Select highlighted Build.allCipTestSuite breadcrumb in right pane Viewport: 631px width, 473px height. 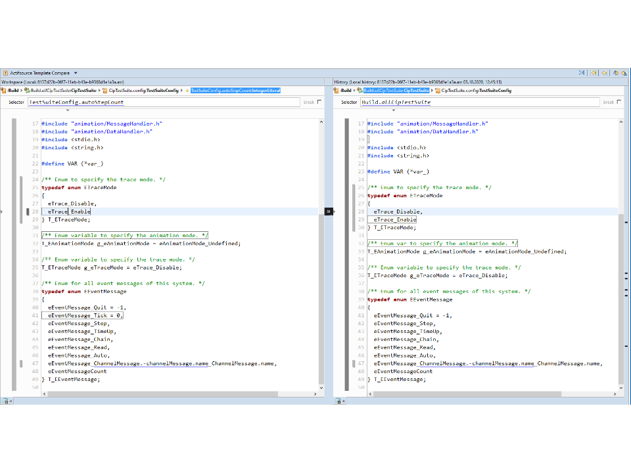(396, 90)
